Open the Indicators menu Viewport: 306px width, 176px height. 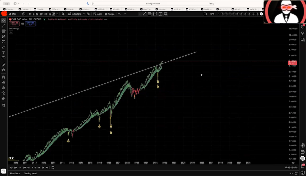point(74,14)
